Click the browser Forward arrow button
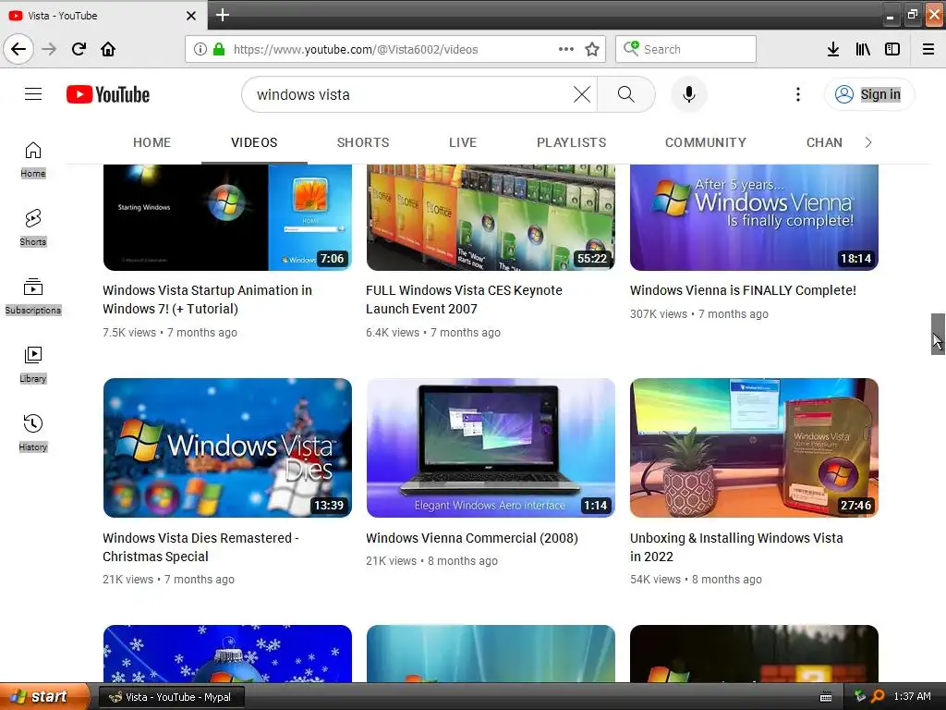The image size is (946, 710). (x=49, y=49)
